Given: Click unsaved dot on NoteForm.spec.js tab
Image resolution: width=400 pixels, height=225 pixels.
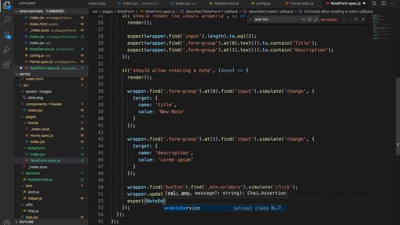Looking at the screenshot, I should click(x=364, y=3).
